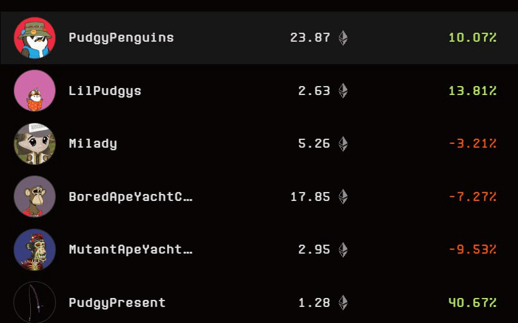Open the Bored Ape avatar image
This screenshot has height=323, width=518.
[x=35, y=196]
